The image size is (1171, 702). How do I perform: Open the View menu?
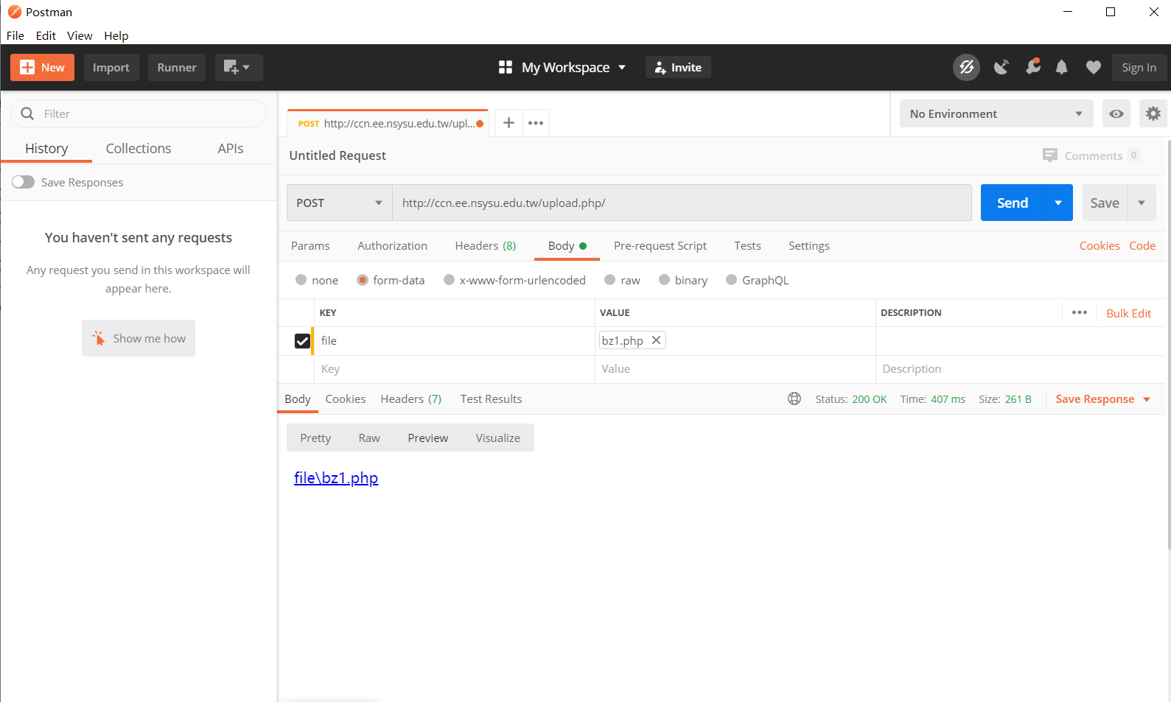point(80,35)
